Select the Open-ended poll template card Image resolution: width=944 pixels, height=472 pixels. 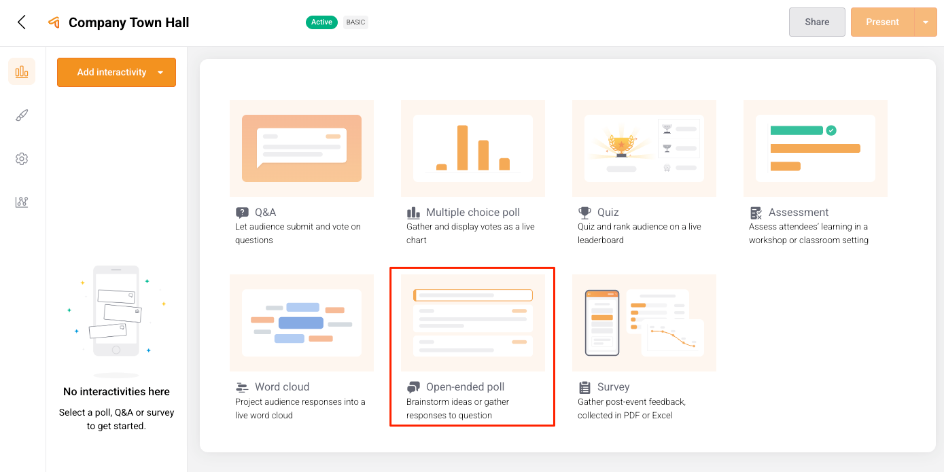[472, 323]
